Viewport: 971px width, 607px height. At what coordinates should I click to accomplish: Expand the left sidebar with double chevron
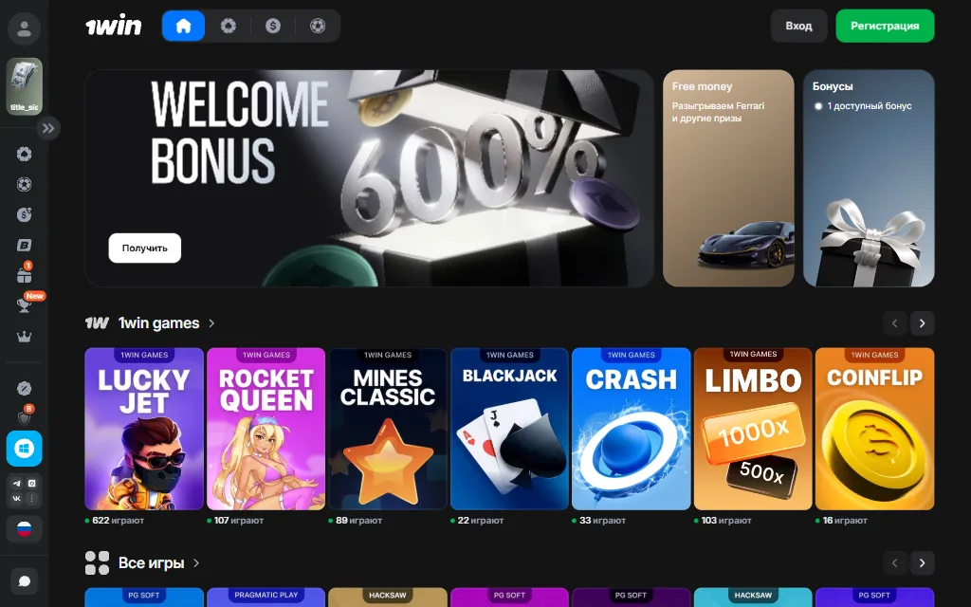click(48, 128)
